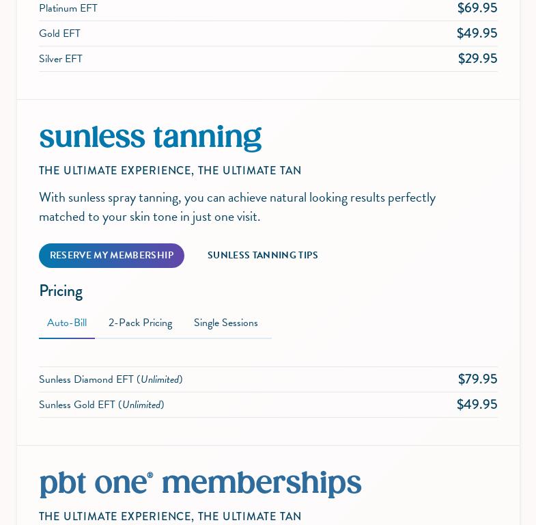Click the $29.95 Silver EFT price

pyautogui.click(x=477, y=59)
